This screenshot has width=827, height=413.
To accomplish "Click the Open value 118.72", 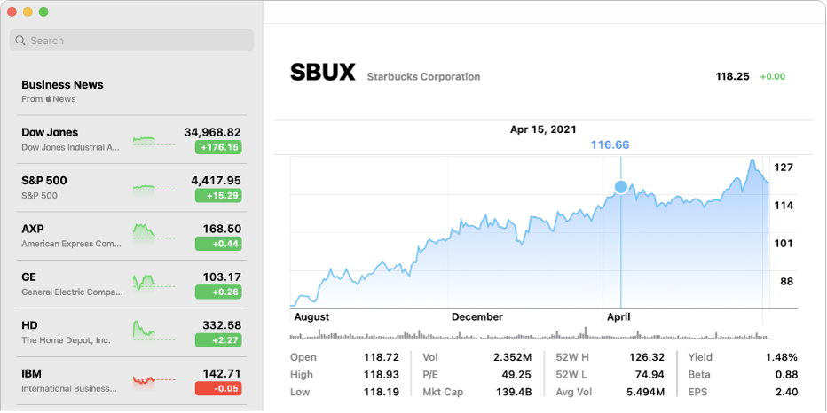I will point(382,357).
